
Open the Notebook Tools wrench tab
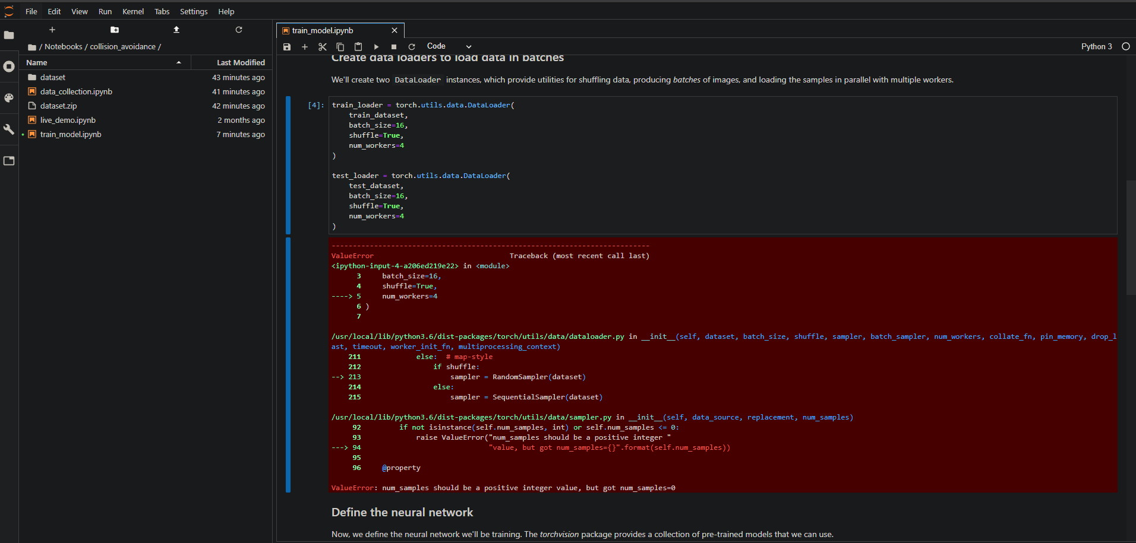[x=9, y=129]
